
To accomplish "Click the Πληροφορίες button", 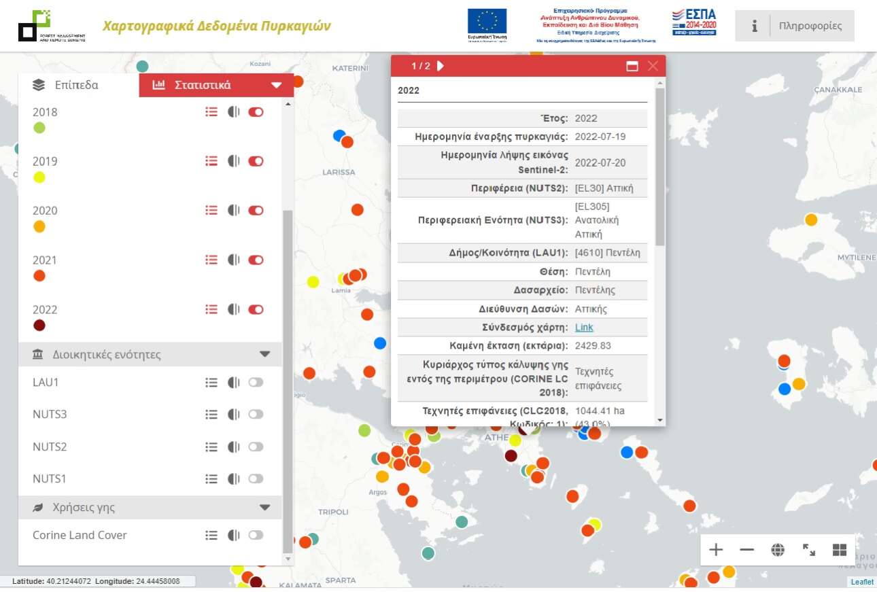I will pyautogui.click(x=810, y=25).
